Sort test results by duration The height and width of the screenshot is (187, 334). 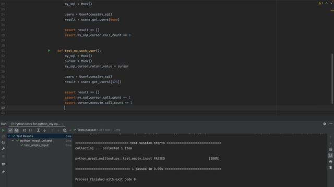(x=31, y=130)
